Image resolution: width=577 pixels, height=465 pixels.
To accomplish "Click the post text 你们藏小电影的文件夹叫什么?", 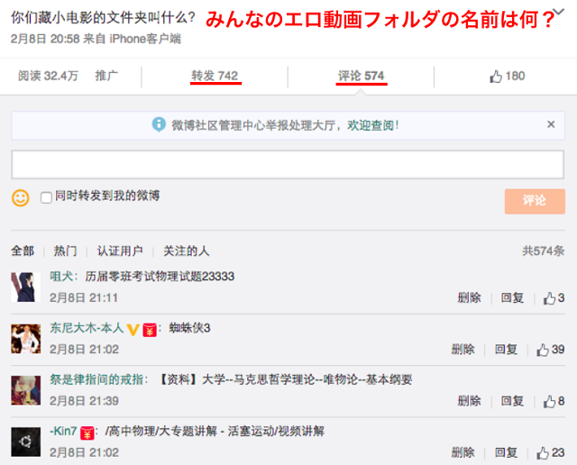I will (103, 17).
